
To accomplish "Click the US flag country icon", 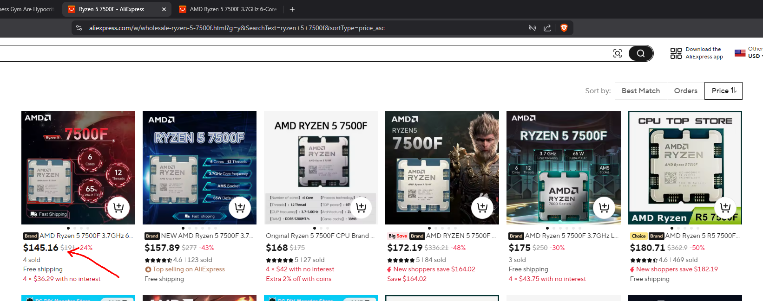I will [x=740, y=53].
